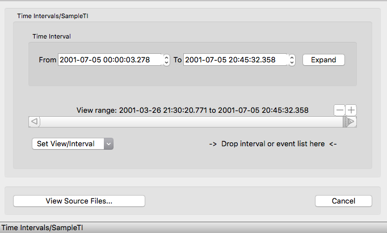Click the Set View/Interval dropdown arrow
Image resolution: width=387 pixels, height=233 pixels.
[x=108, y=144]
